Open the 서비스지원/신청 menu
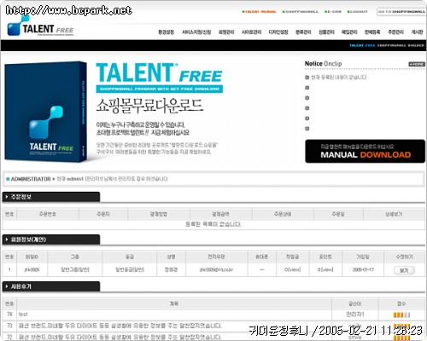Image resolution: width=427 pixels, height=341 pixels. pyautogui.click(x=196, y=32)
